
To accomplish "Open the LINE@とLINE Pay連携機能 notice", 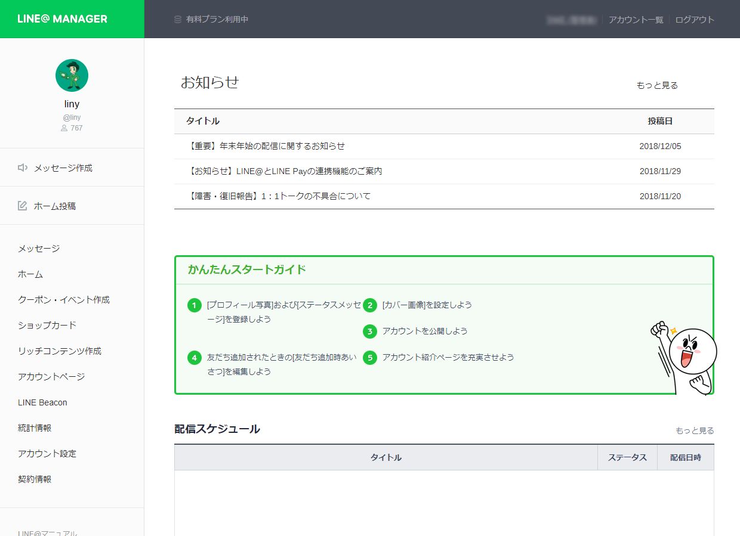I will (284, 171).
